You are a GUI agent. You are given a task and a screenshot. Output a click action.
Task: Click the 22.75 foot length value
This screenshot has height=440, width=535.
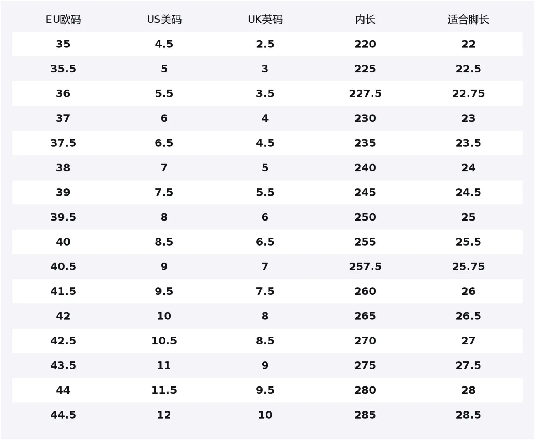(468, 93)
